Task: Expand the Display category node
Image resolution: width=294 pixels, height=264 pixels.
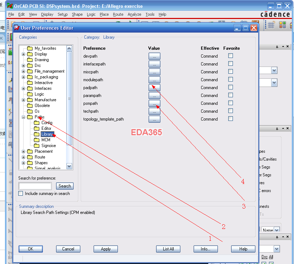Action: [24, 54]
